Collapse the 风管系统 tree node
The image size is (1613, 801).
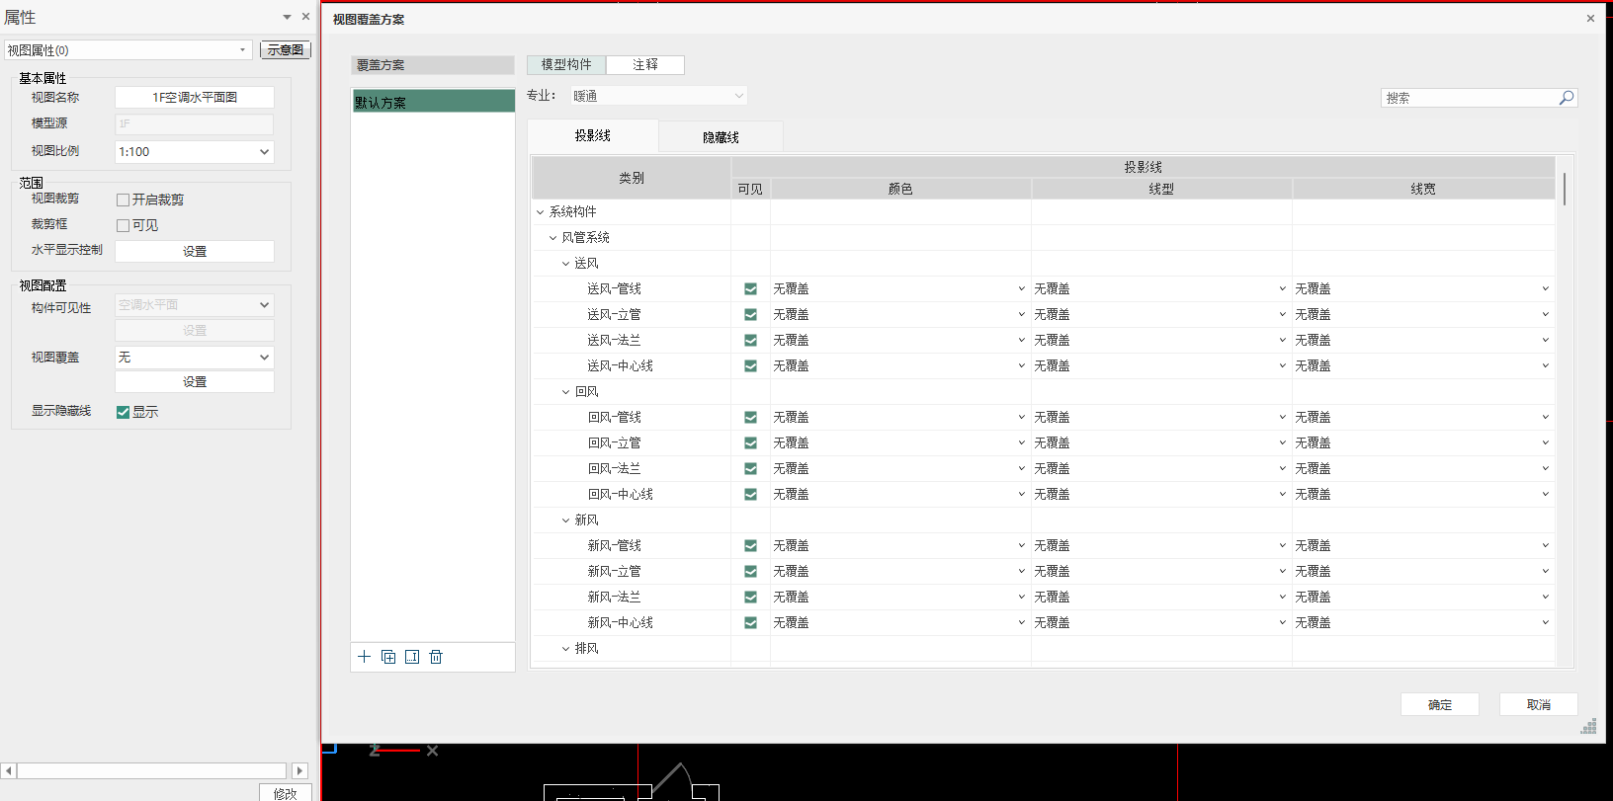[553, 238]
